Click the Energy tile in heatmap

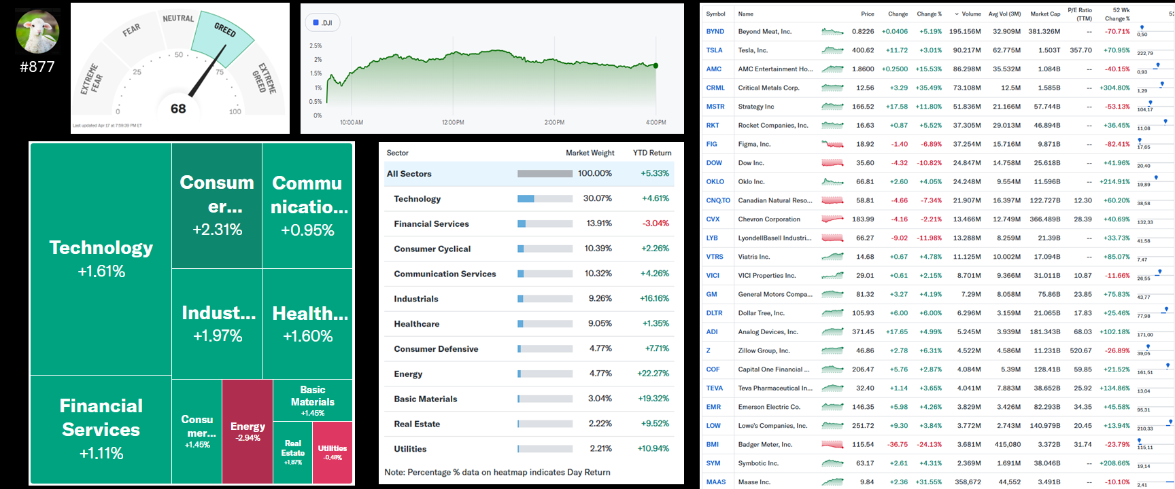point(248,431)
